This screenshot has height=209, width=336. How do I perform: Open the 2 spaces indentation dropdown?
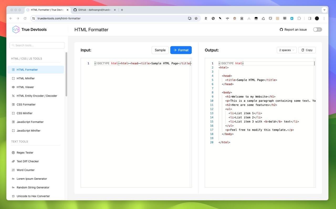(286, 50)
